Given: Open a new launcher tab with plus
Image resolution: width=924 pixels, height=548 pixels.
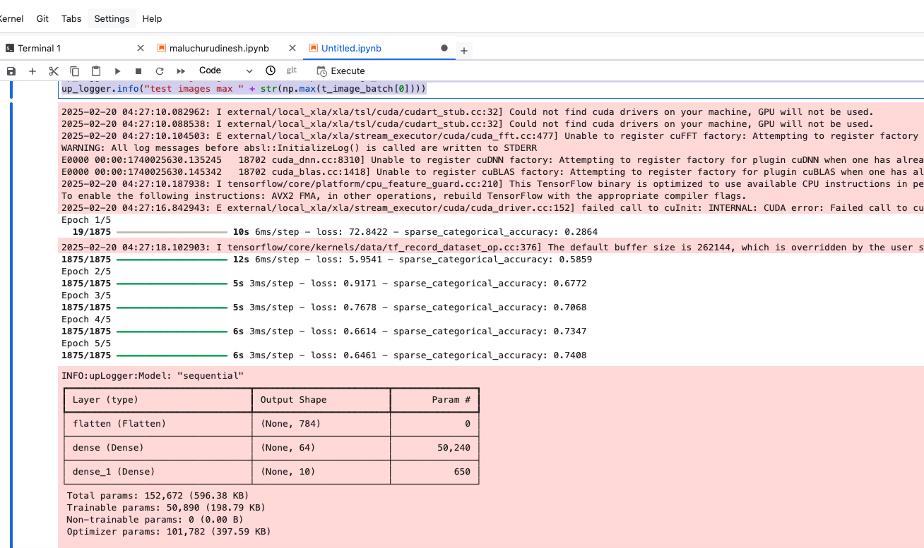Looking at the screenshot, I should (x=464, y=50).
